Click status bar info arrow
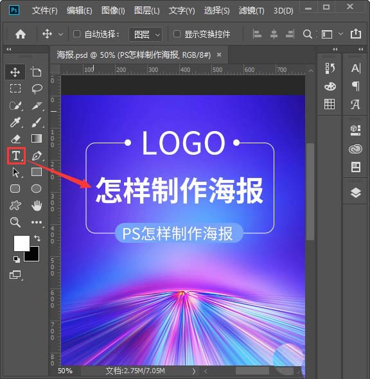The image size is (370, 379). click(x=193, y=371)
